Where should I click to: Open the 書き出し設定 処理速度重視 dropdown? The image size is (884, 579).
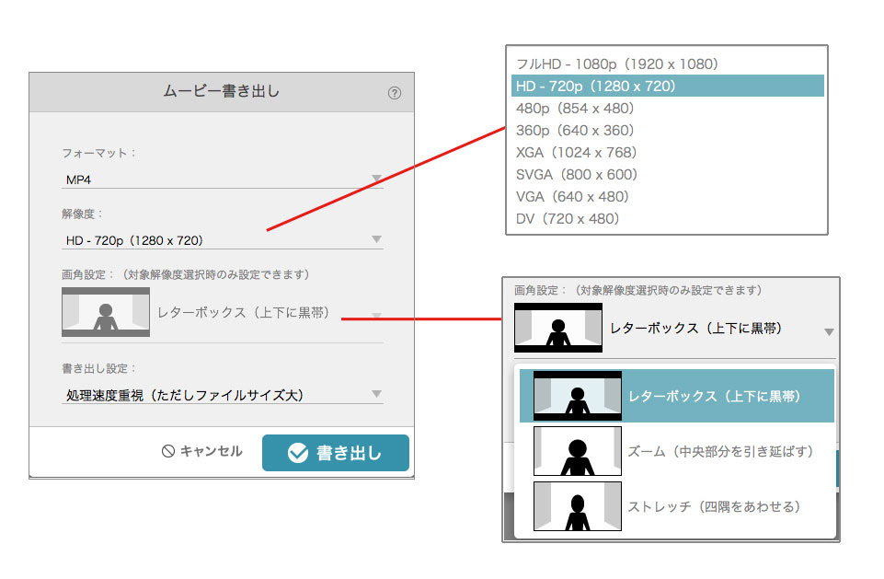click(222, 395)
